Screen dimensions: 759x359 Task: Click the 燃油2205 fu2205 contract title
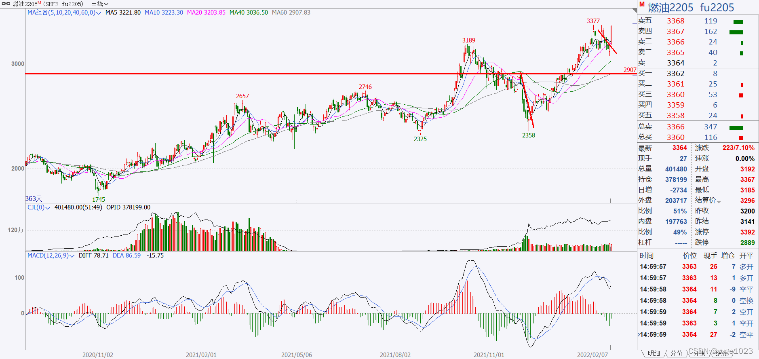click(691, 7)
